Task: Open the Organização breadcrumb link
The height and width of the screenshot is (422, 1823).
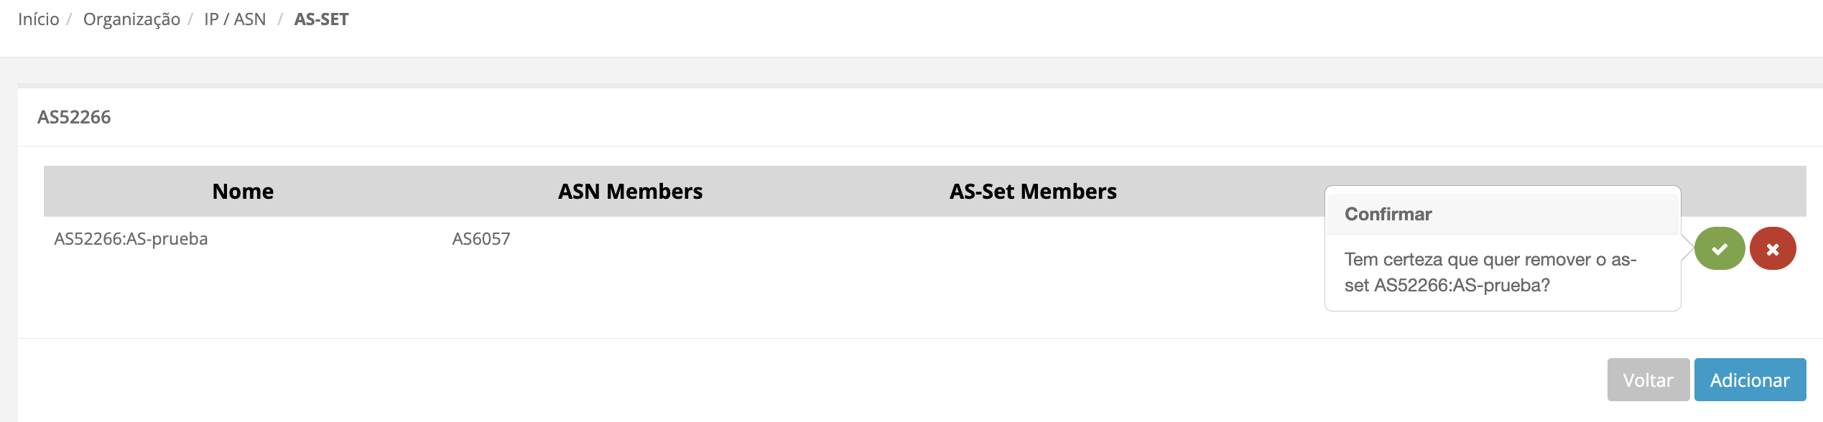Action: tap(131, 19)
